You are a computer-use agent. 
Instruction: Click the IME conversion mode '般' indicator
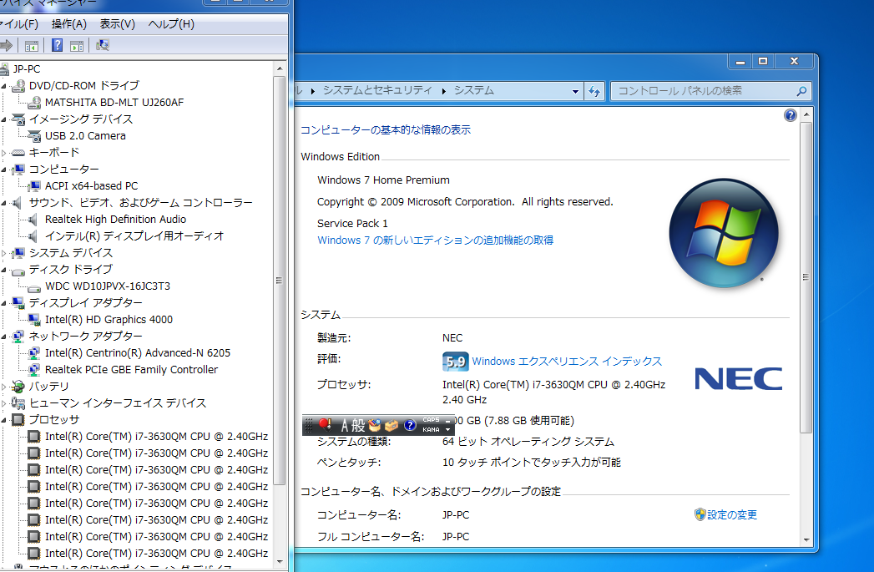(358, 425)
